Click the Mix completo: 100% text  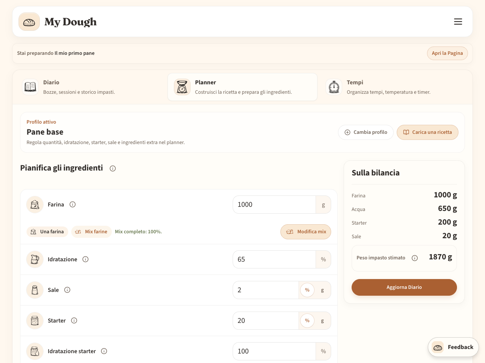point(138,232)
